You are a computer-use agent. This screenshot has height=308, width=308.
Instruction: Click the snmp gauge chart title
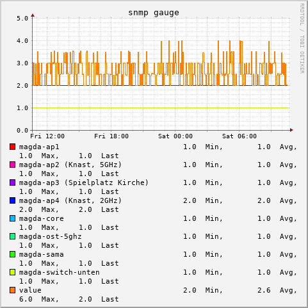click(154, 13)
